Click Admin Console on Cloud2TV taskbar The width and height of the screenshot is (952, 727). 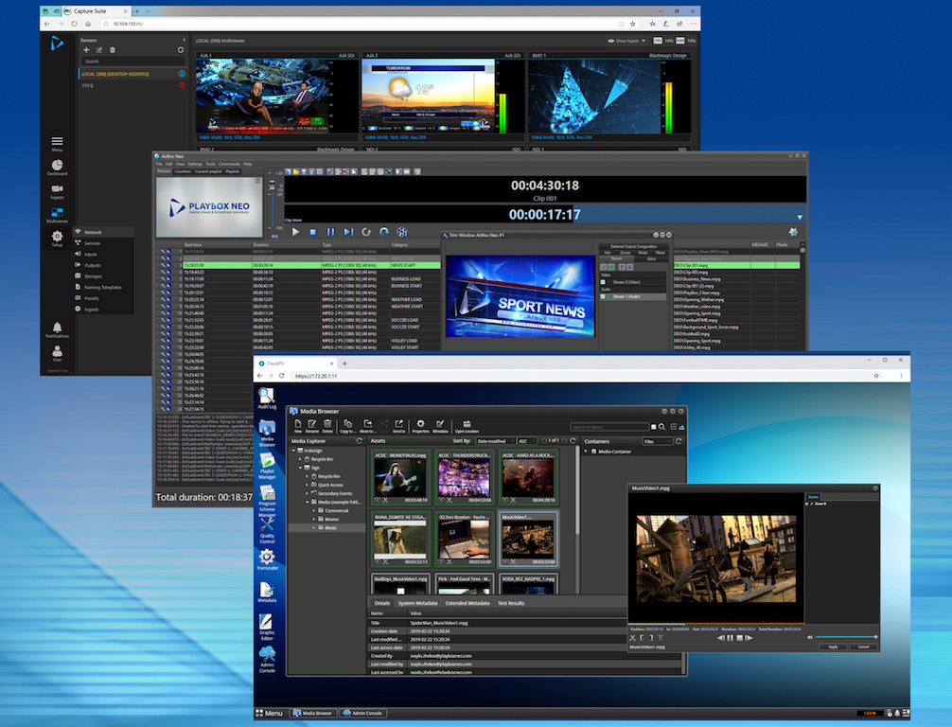coord(362,713)
